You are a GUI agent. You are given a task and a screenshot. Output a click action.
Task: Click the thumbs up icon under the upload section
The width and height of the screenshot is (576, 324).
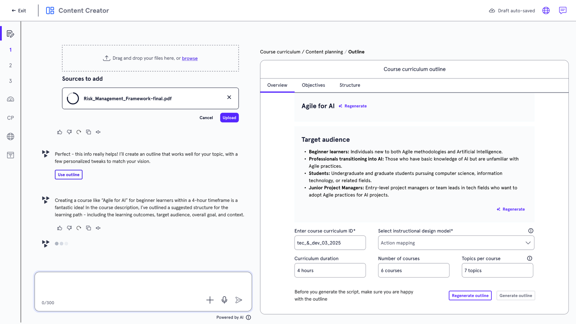(x=60, y=132)
